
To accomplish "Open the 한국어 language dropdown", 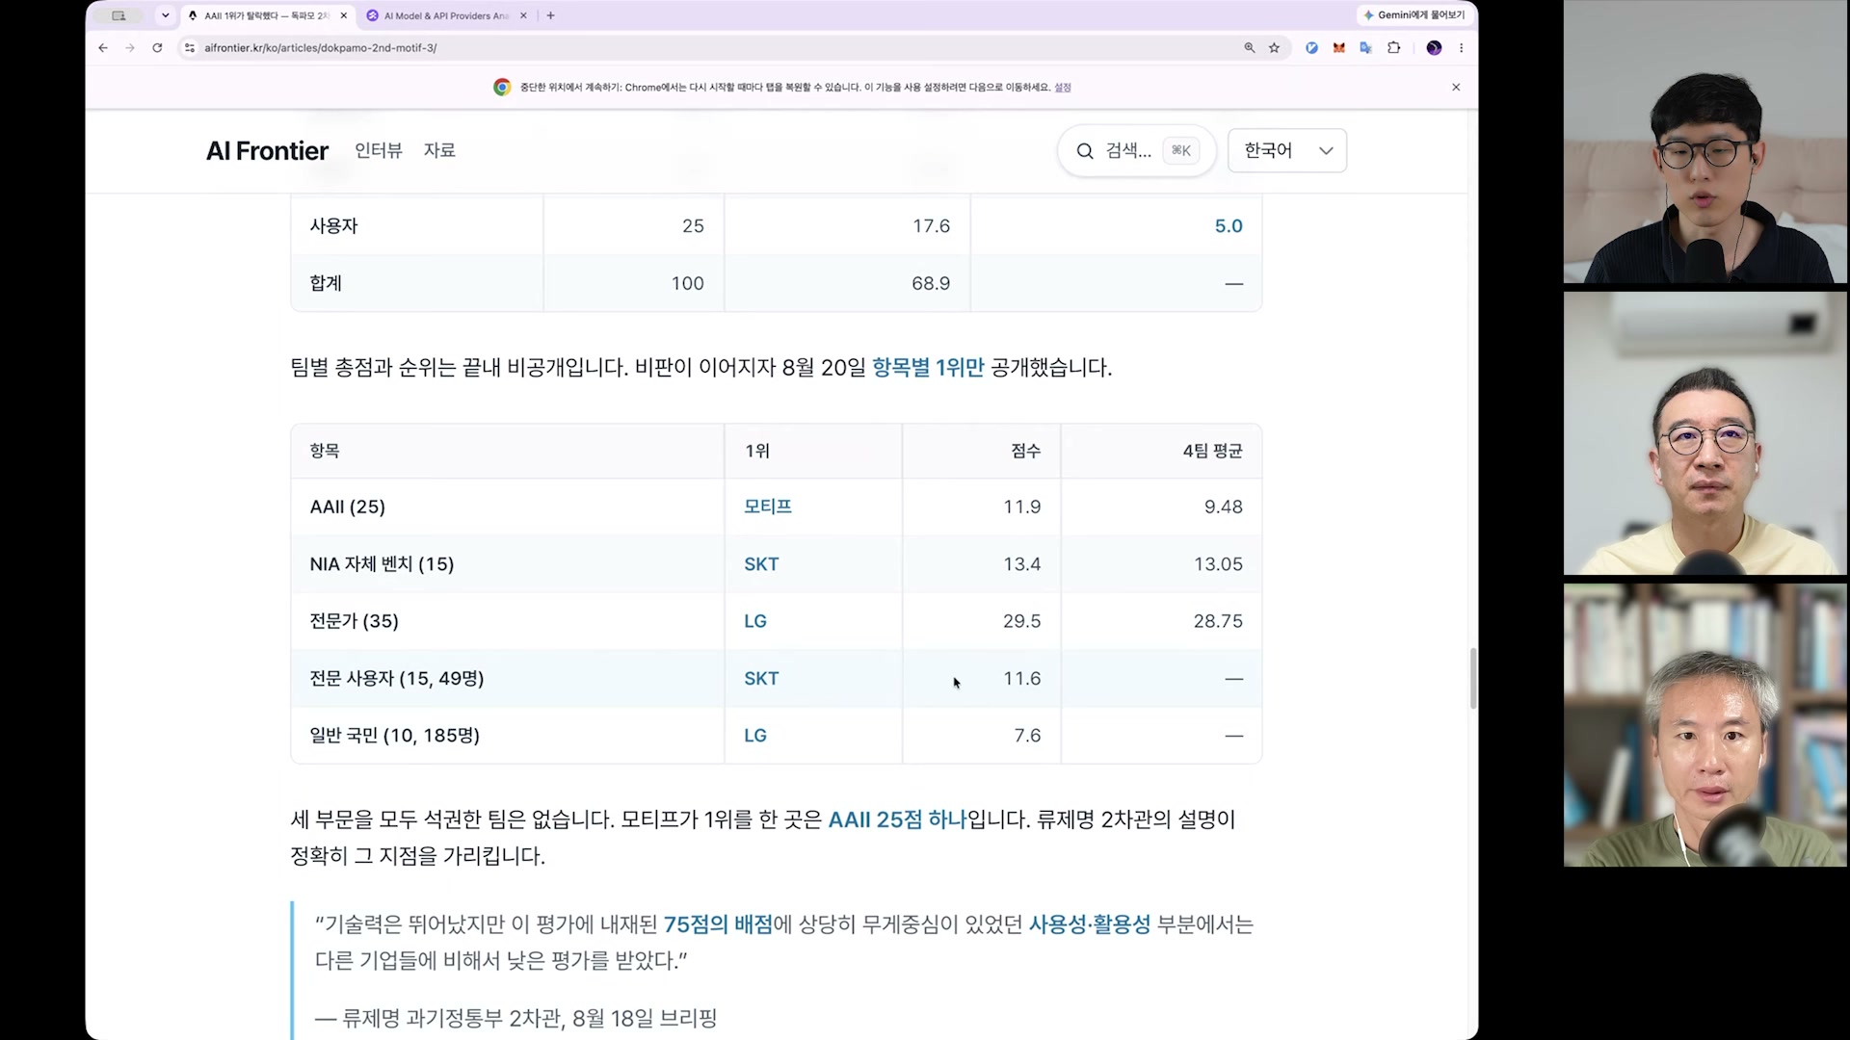I will (1287, 150).
